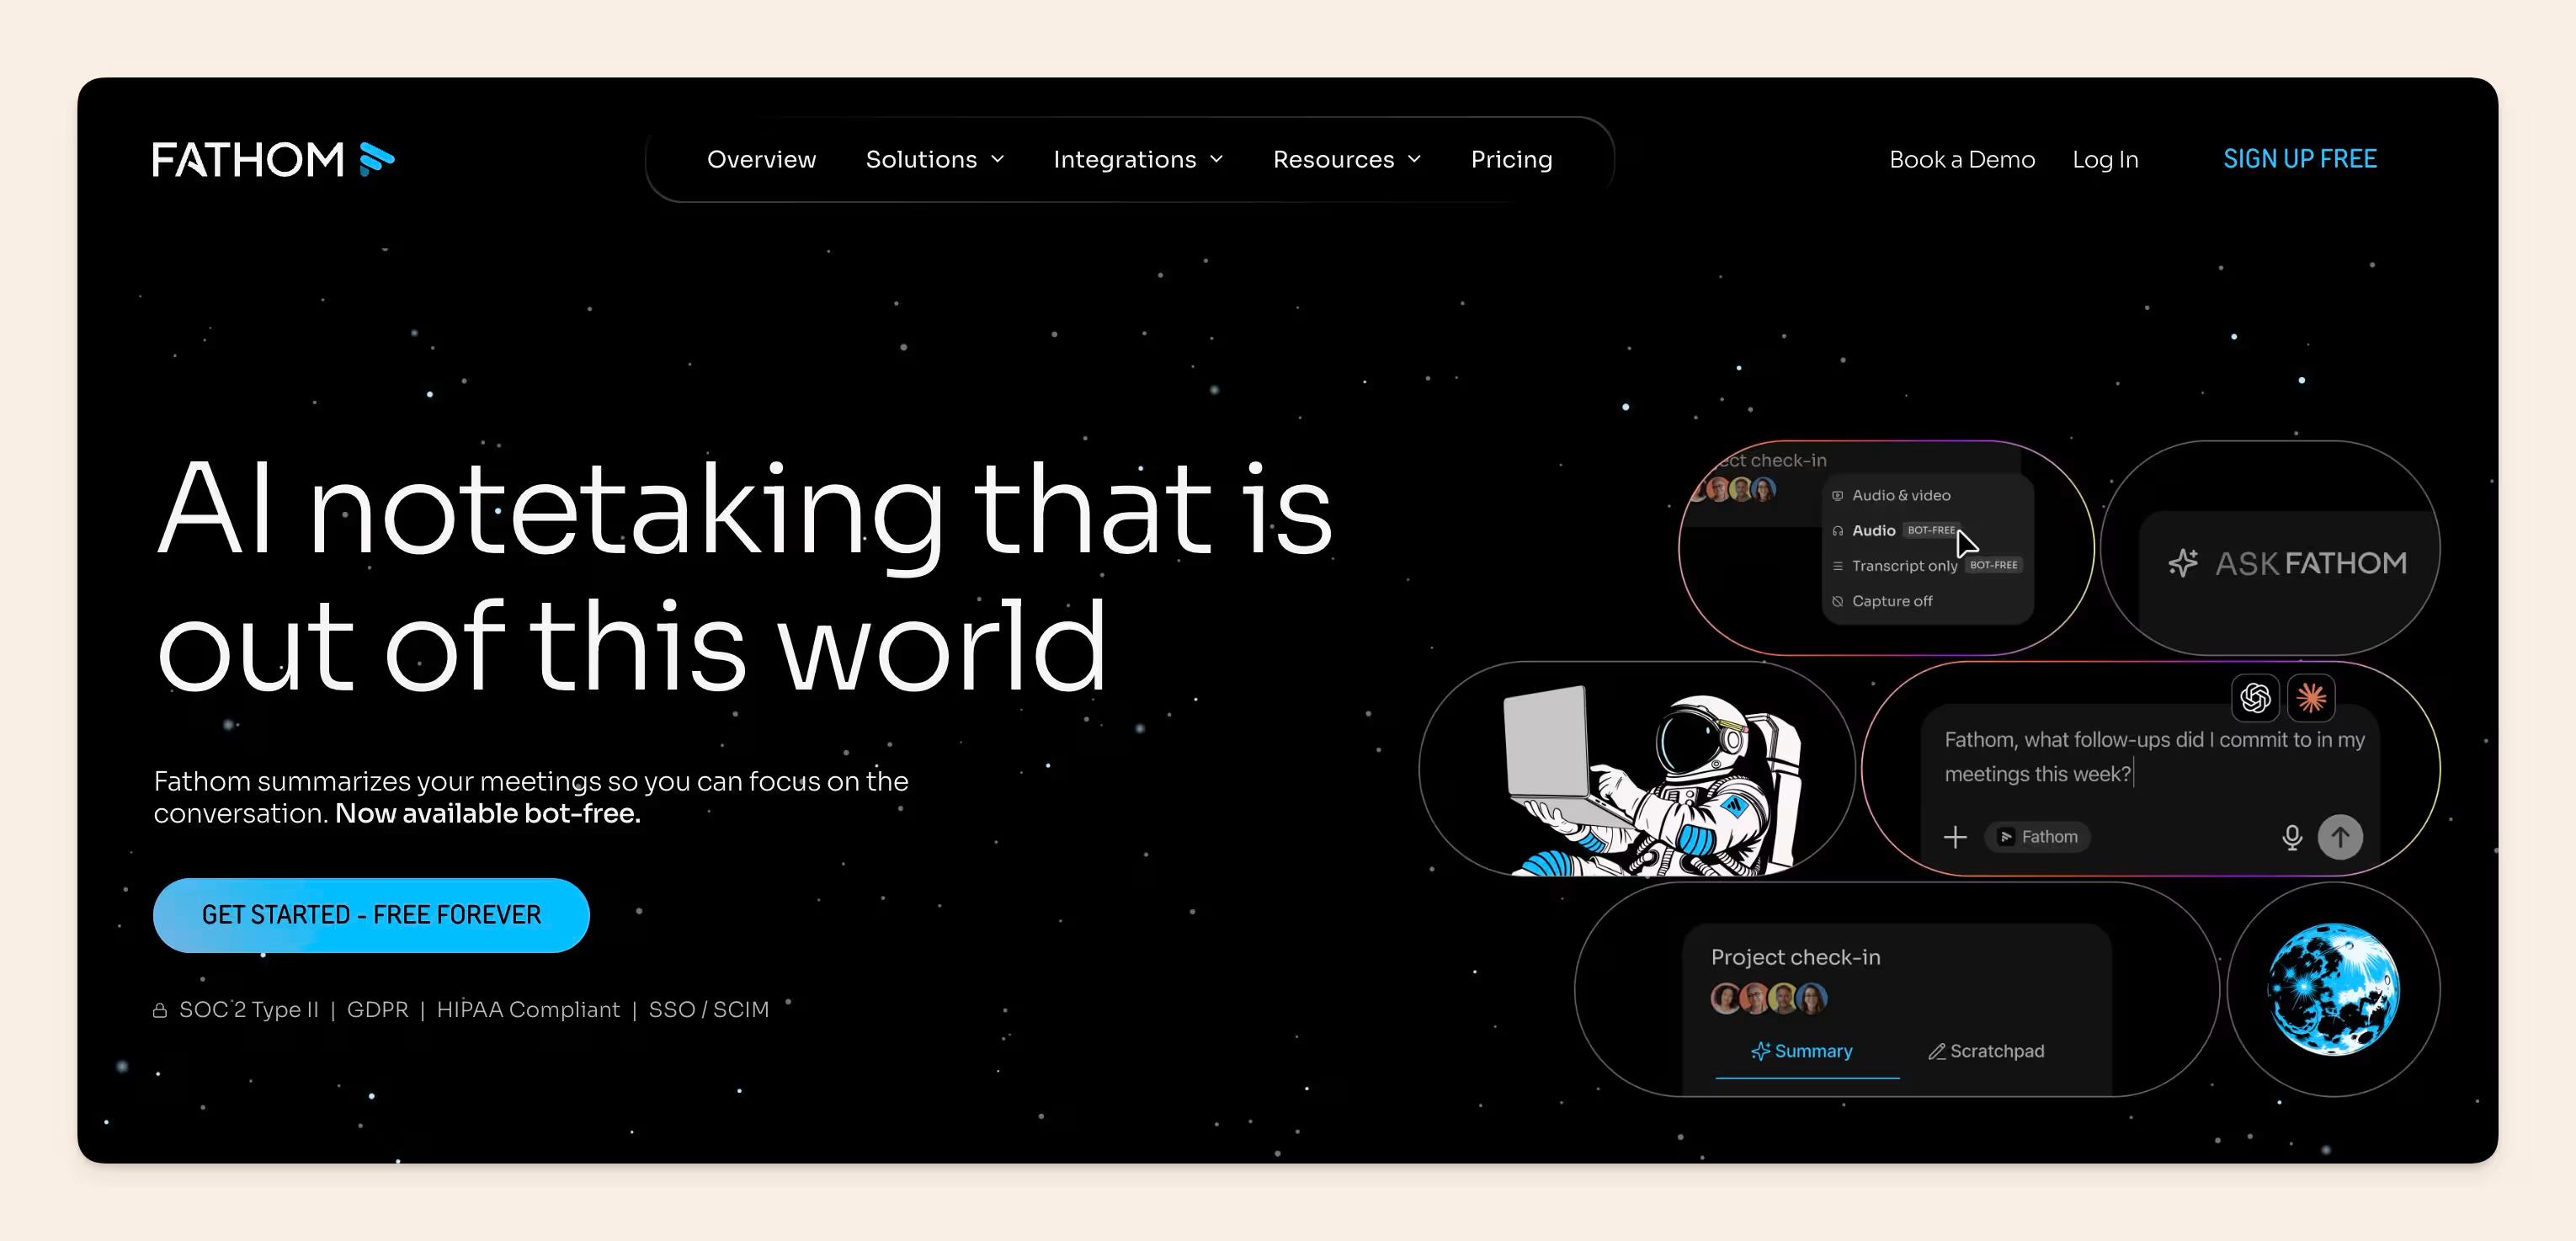
Task: Click the Fathom source chip
Action: 2037,837
